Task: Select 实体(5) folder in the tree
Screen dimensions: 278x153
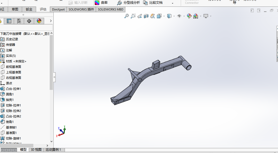Action: [x=11, y=56]
